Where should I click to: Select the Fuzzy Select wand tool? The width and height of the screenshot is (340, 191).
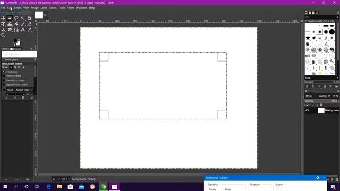click(x=23, y=18)
